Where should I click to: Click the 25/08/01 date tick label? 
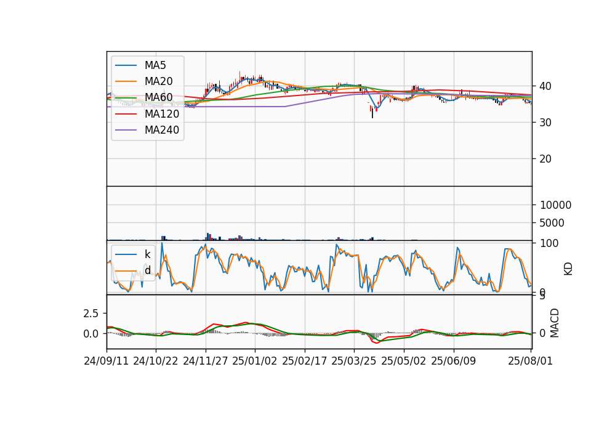(x=530, y=361)
